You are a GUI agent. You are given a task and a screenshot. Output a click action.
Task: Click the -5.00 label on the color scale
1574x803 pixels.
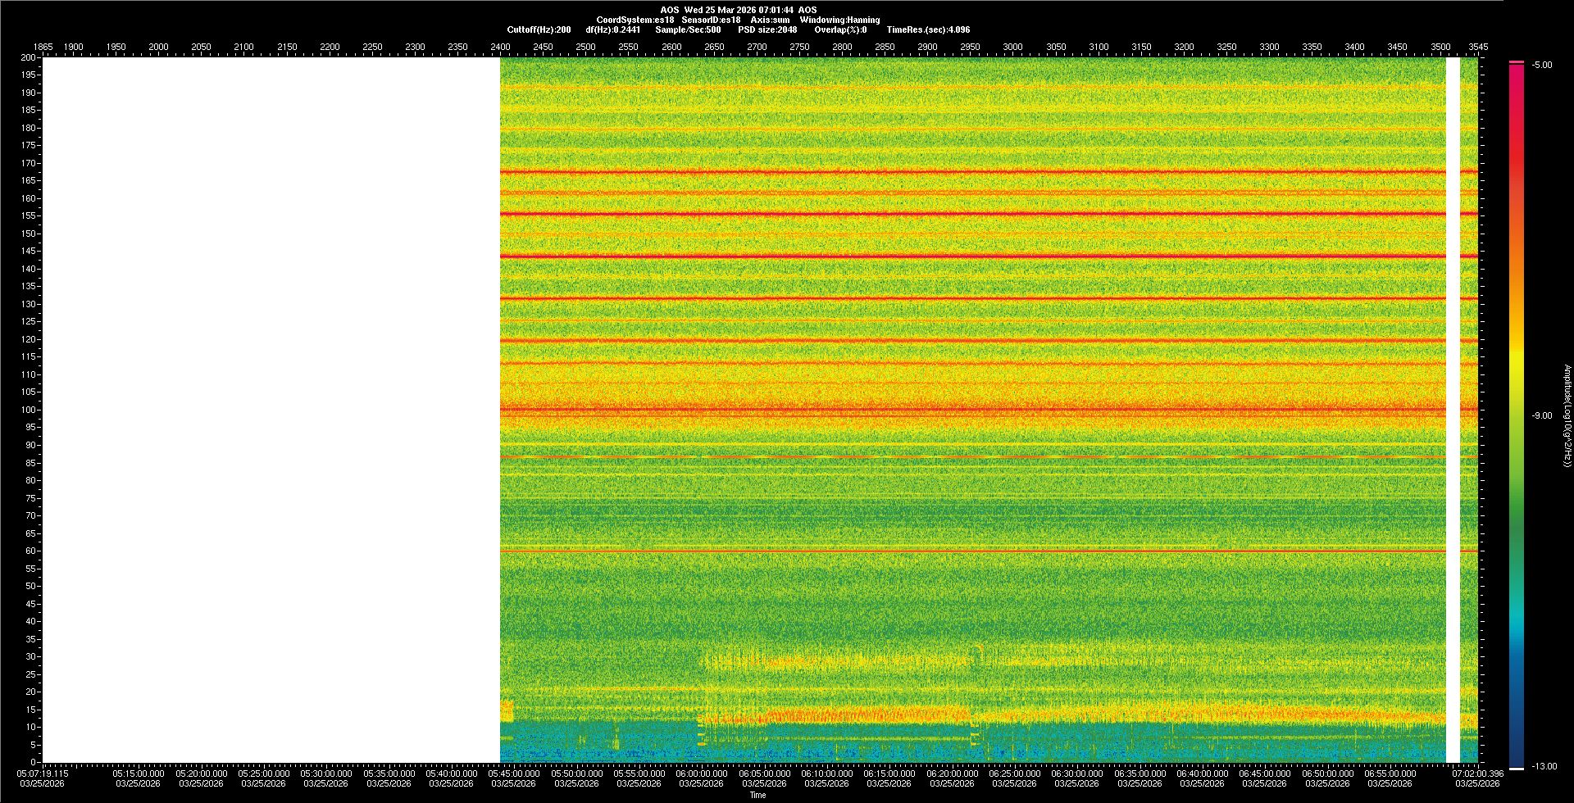click(x=1542, y=65)
